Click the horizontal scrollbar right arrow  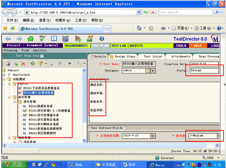coord(217,145)
